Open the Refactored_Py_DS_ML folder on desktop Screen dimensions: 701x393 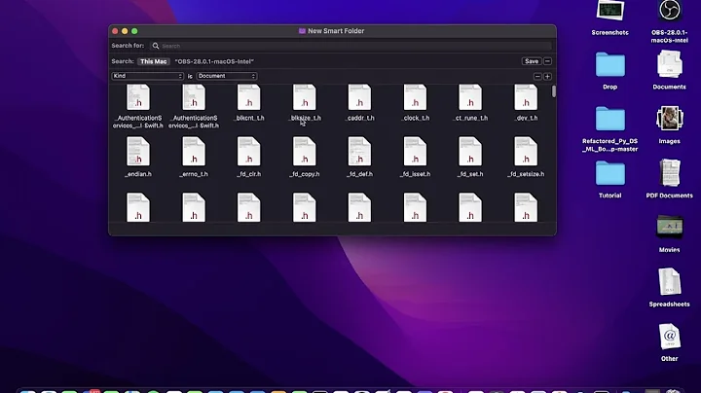pos(610,119)
